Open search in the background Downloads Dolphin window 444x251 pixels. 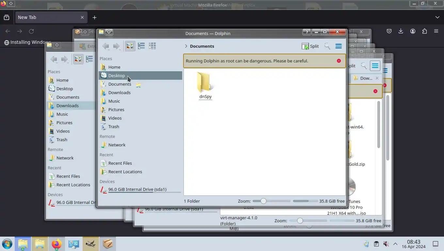click(x=364, y=66)
